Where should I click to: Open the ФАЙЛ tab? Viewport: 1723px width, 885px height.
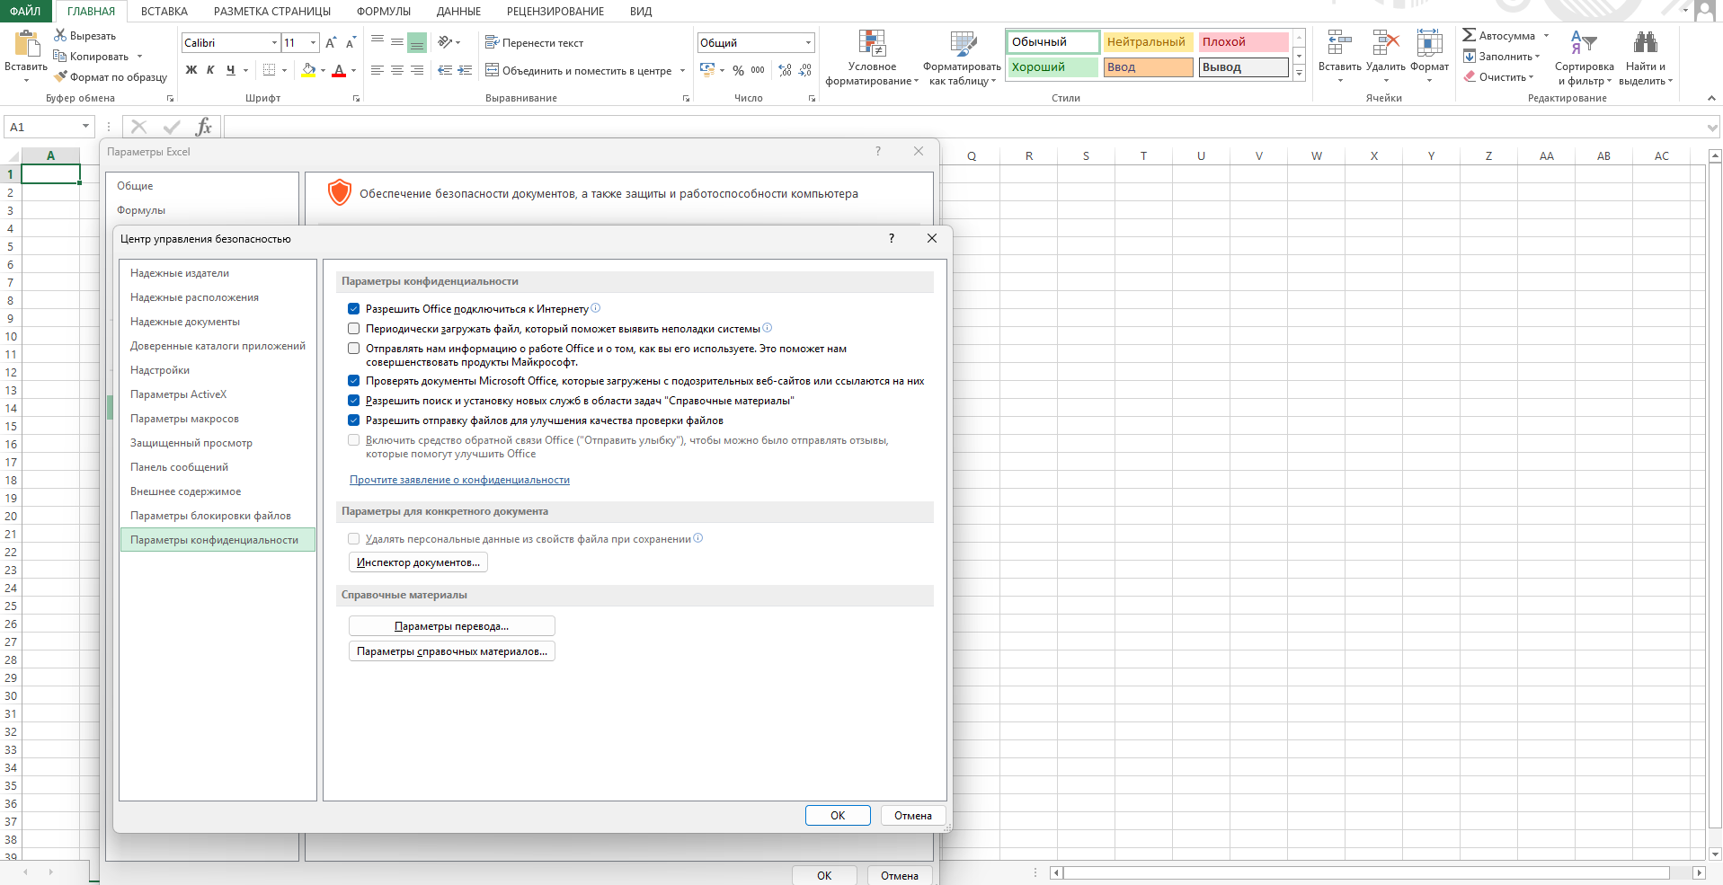pyautogui.click(x=26, y=11)
